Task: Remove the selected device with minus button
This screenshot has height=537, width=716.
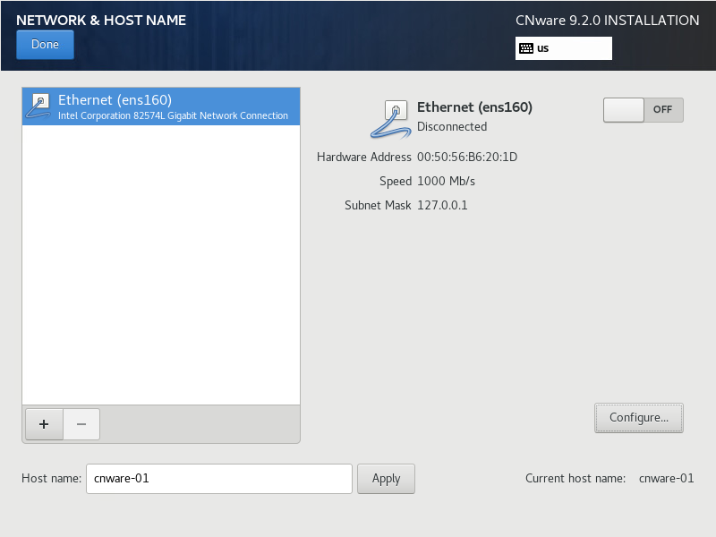Action: (x=81, y=424)
